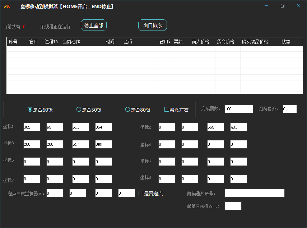Select the 是否80级 radio button
This screenshot has width=307, height=228.
[x=127, y=110]
